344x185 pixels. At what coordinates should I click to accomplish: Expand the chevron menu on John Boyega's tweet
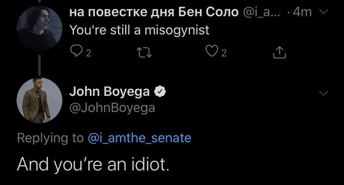(x=324, y=93)
